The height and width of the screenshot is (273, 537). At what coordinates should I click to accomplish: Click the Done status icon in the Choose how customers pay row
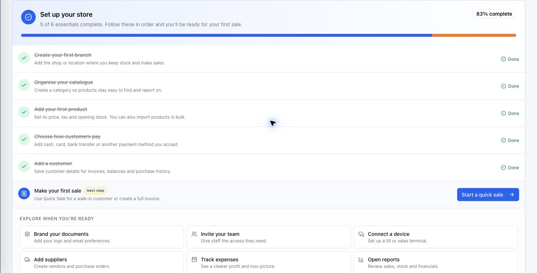[x=503, y=141]
